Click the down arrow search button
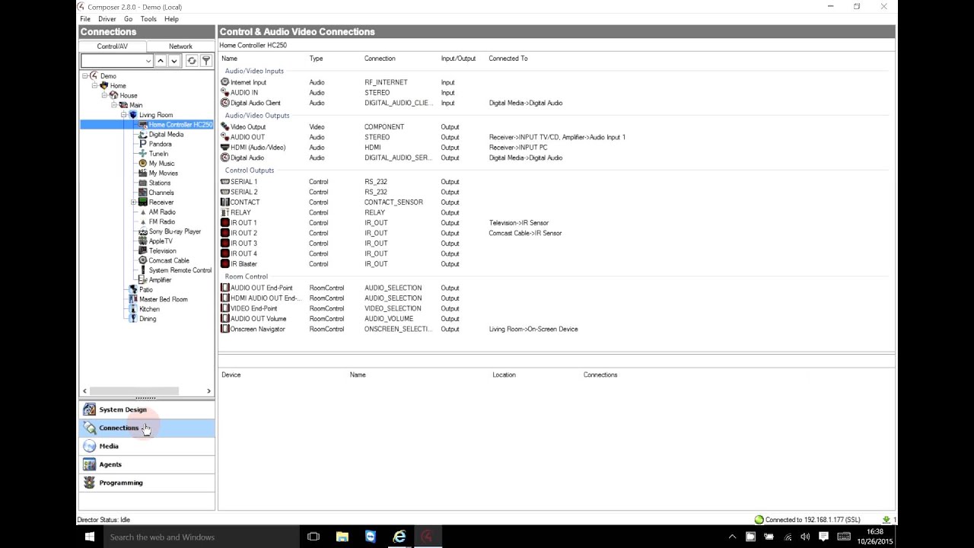Viewport: 974px width, 548px height. pos(174,61)
